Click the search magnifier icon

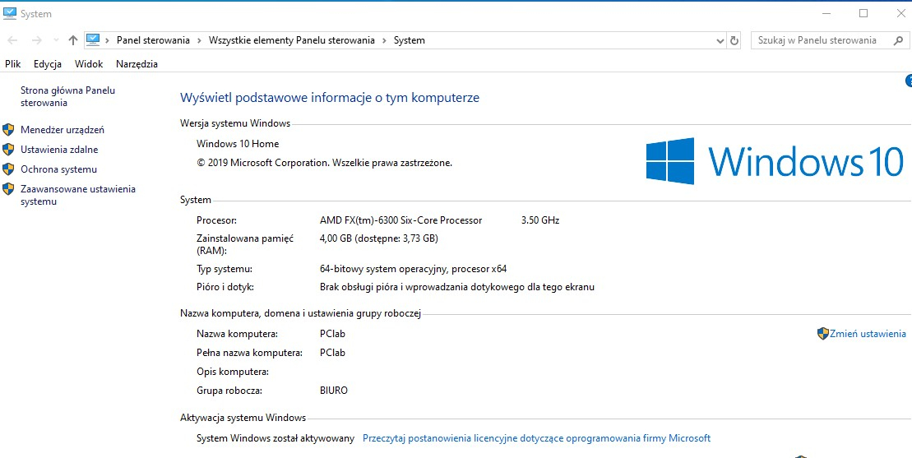coord(898,40)
